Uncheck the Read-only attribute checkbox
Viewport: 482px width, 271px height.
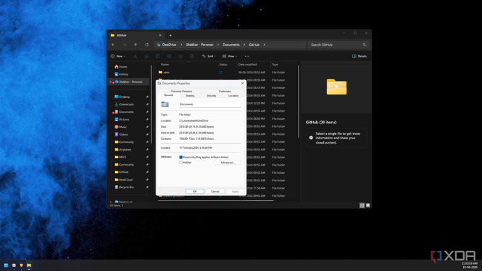[181, 157]
